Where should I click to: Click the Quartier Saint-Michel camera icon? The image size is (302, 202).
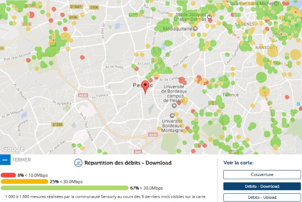point(276,3)
